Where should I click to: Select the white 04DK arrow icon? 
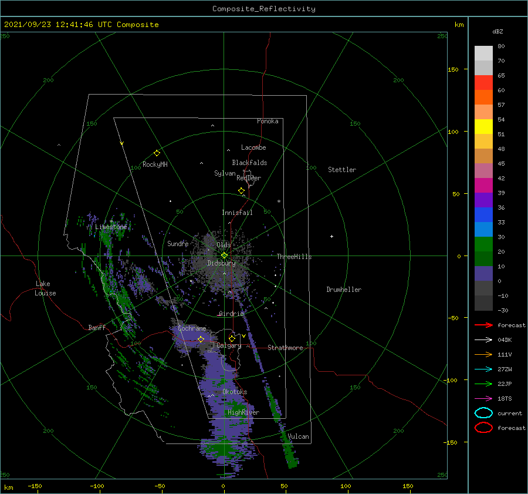coord(483,340)
